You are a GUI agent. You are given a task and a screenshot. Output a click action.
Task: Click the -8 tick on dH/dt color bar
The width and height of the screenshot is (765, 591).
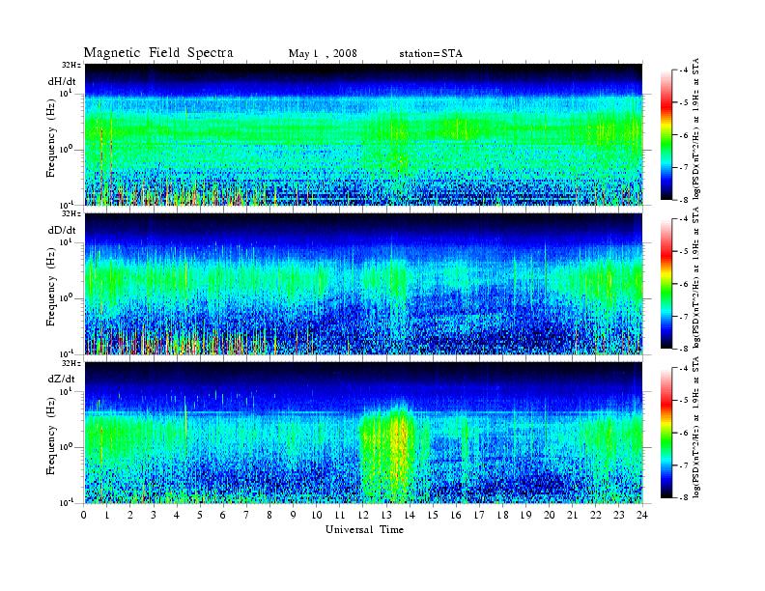coord(684,200)
